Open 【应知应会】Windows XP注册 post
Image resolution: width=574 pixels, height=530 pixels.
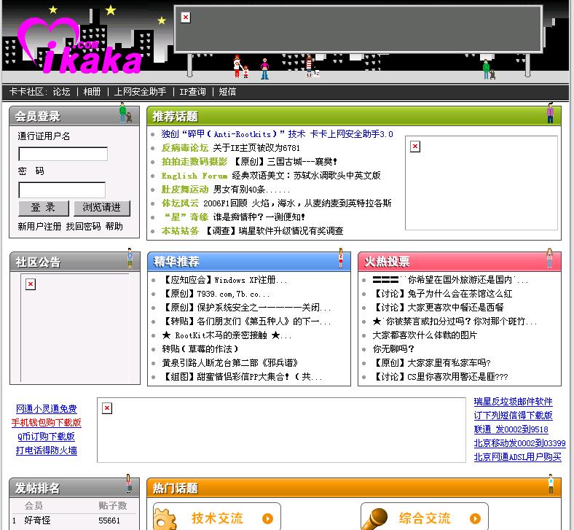click(x=224, y=280)
